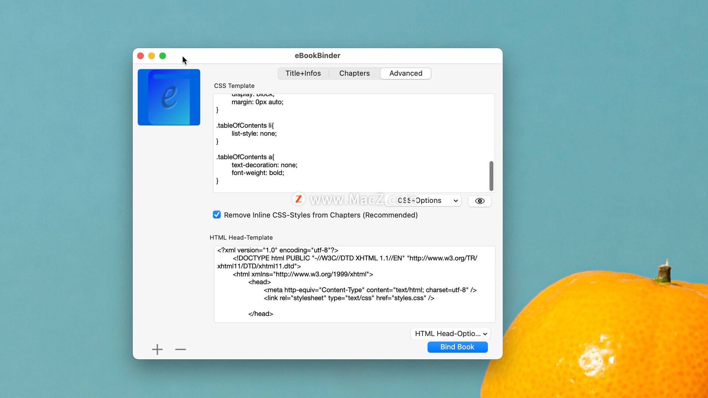Switch to the Title+Infos tab
The height and width of the screenshot is (398, 708).
(303, 73)
